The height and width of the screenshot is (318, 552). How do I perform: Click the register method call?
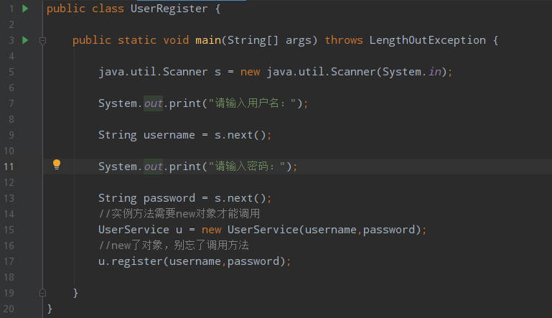click(137, 261)
